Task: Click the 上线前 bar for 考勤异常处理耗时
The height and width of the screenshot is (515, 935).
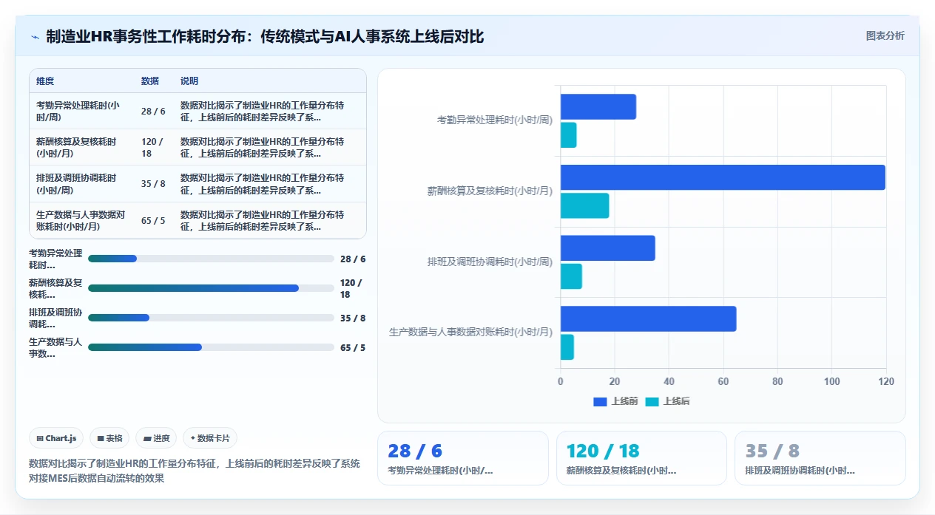Action: [598, 107]
